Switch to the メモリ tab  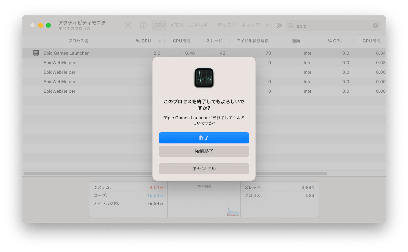tap(177, 25)
